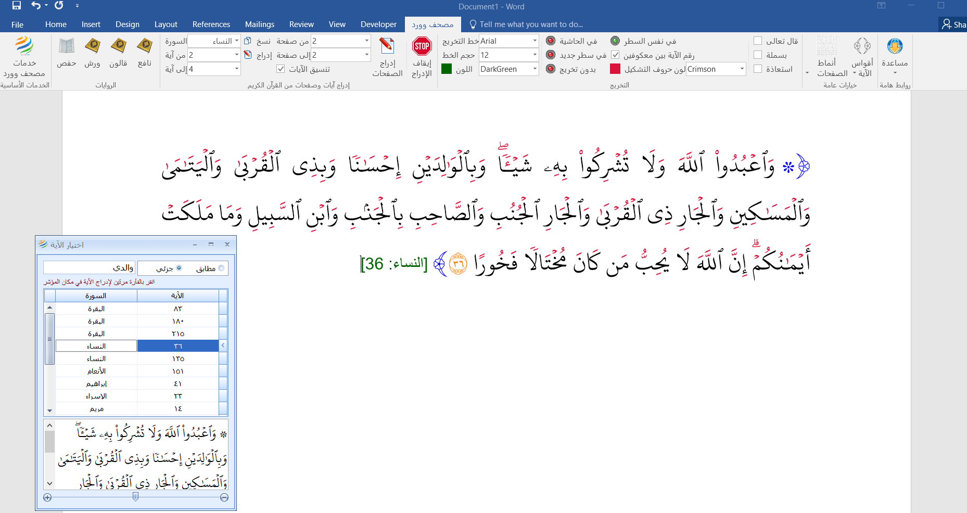Select بدون تخريج no-citation option
This screenshot has height=513, width=967.
(551, 69)
